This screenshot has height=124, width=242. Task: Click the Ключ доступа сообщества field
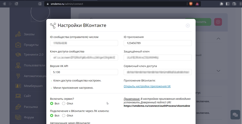pos(84,58)
